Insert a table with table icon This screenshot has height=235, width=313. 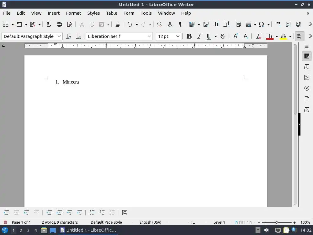click(x=192, y=24)
